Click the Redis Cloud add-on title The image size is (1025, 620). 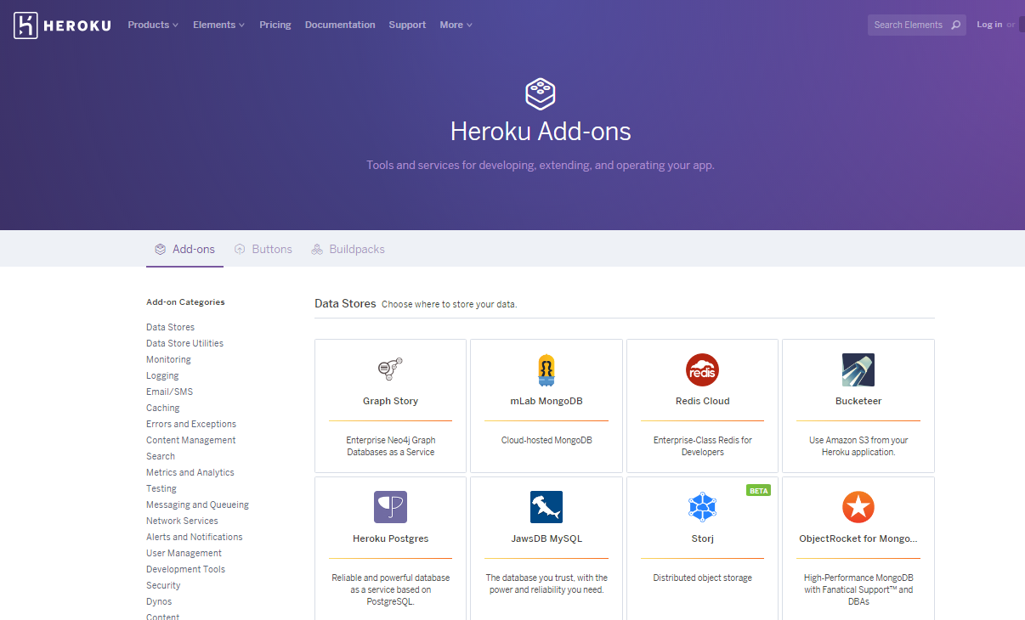(x=702, y=401)
